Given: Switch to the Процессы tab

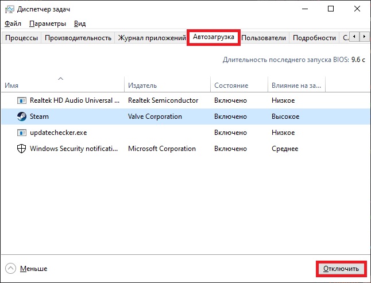Looking at the screenshot, I should click(x=22, y=38).
